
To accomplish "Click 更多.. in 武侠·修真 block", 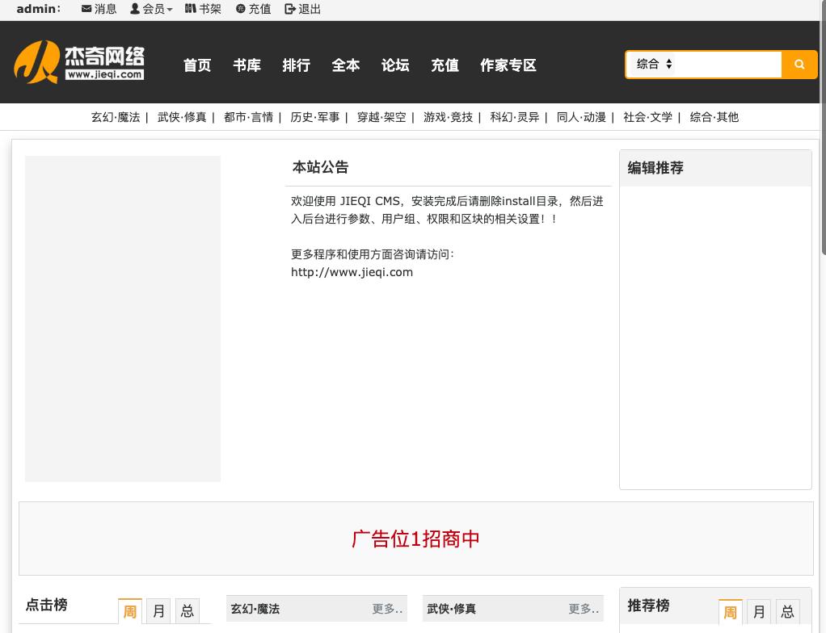I will (x=584, y=609).
